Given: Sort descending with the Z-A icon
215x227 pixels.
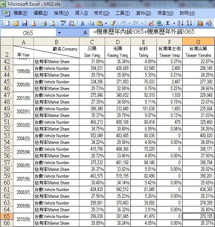Looking at the screenshot, I should click(x=189, y=23).
